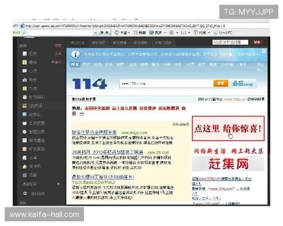Open the 好友问问 sidebar icon
Viewport: 283px width, 226px height.
tap(25, 97)
